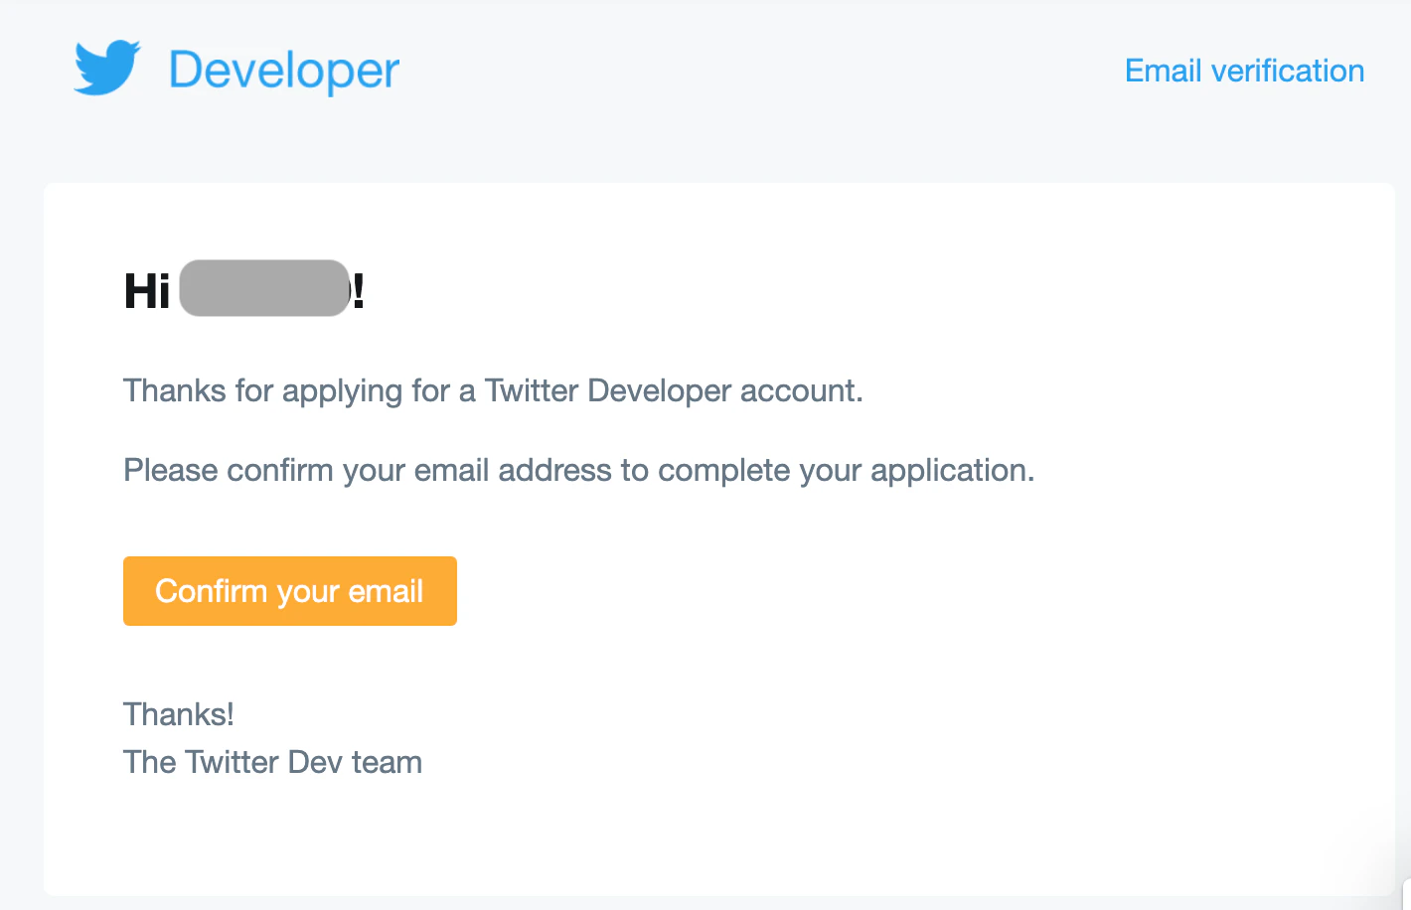Open the Email verification link
Viewport: 1411px width, 910px height.
[1244, 71]
